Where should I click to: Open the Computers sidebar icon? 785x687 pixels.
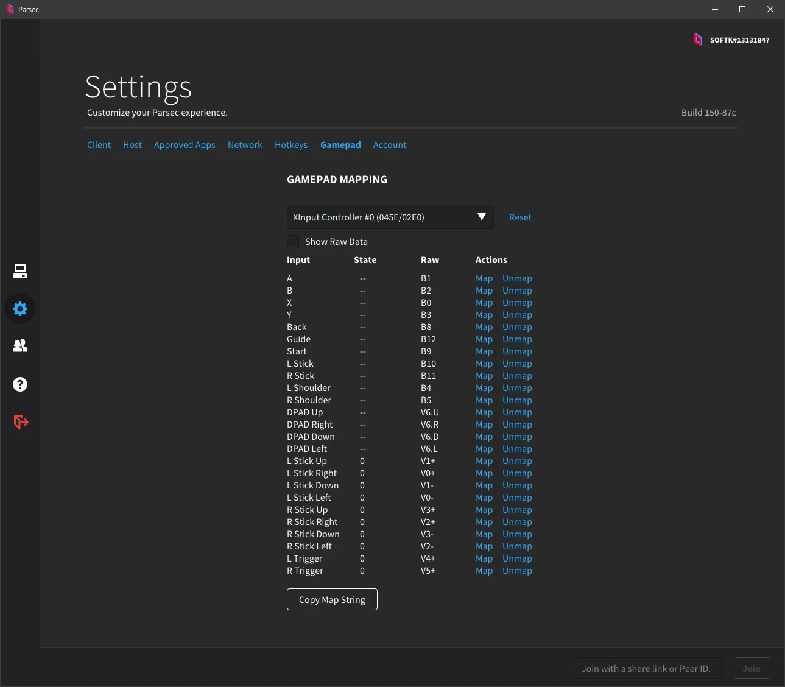click(x=20, y=271)
